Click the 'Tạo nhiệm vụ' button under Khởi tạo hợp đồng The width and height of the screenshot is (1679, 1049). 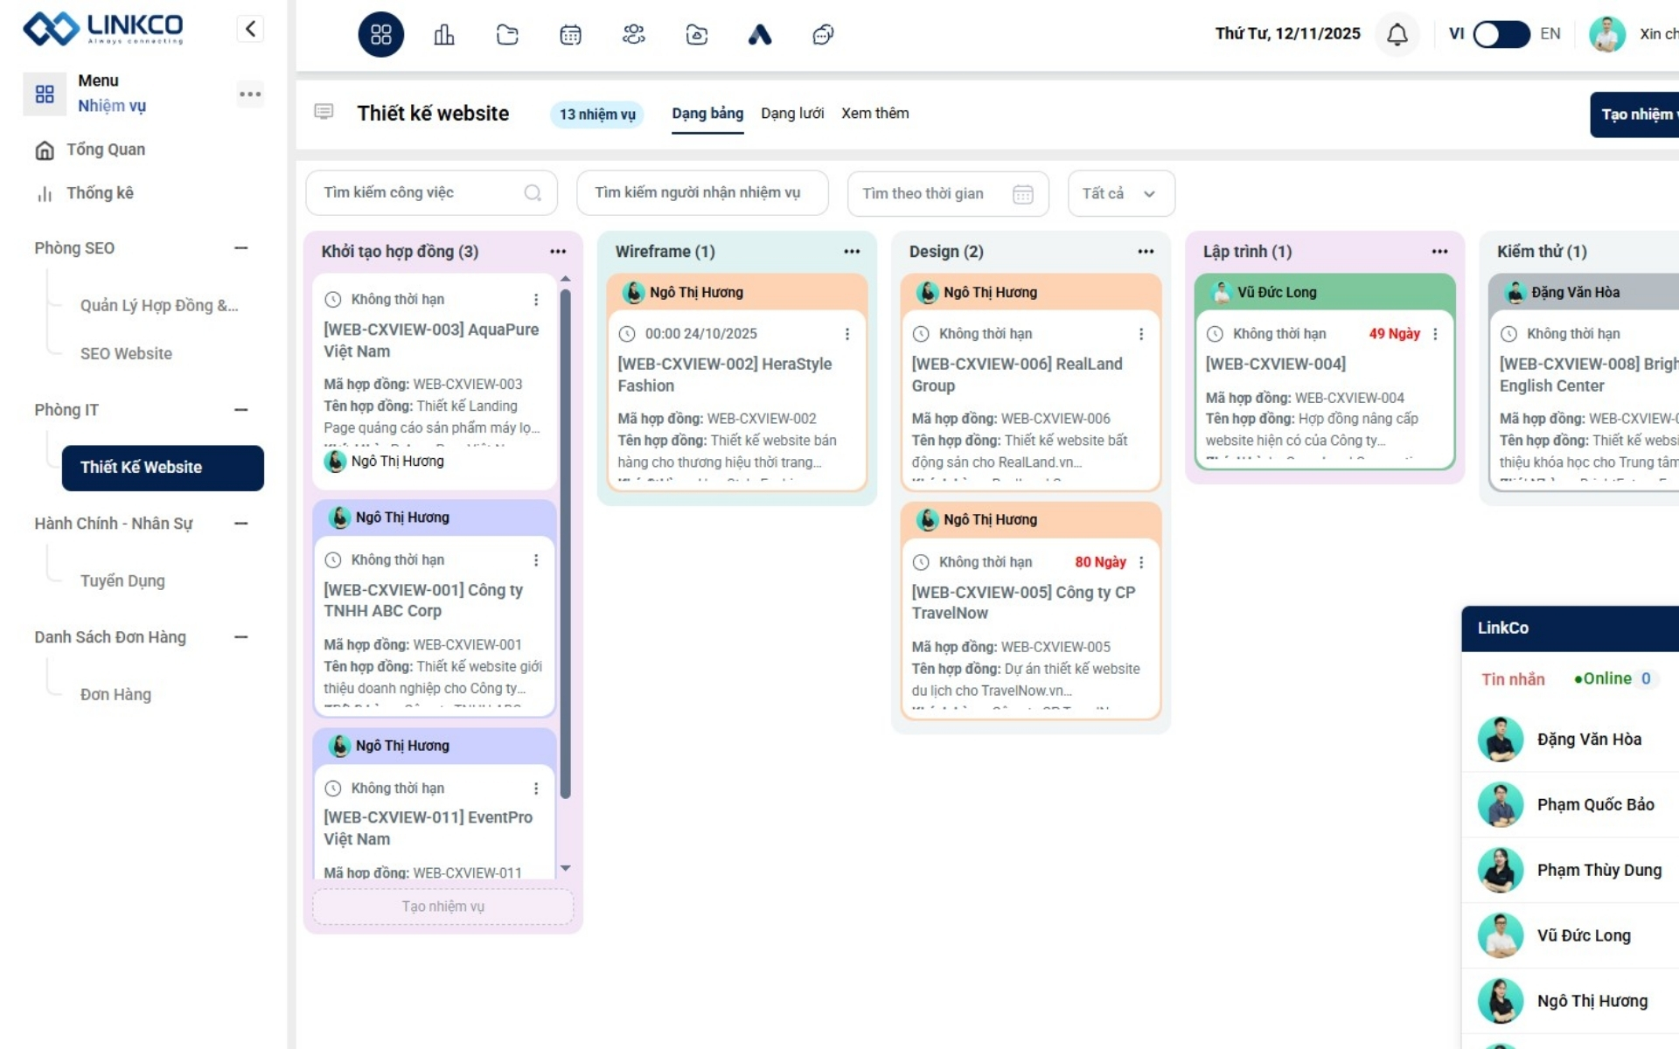click(442, 907)
